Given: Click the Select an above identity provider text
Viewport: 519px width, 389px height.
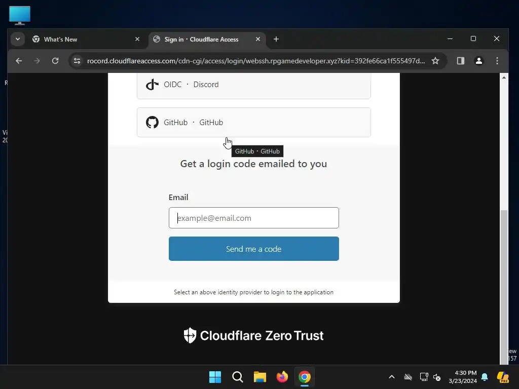Looking at the screenshot, I should (253, 292).
